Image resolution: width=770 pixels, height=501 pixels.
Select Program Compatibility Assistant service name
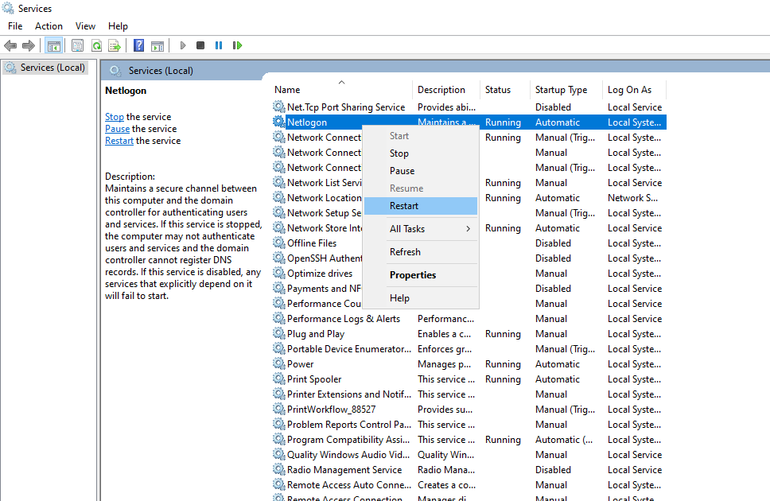[348, 440]
